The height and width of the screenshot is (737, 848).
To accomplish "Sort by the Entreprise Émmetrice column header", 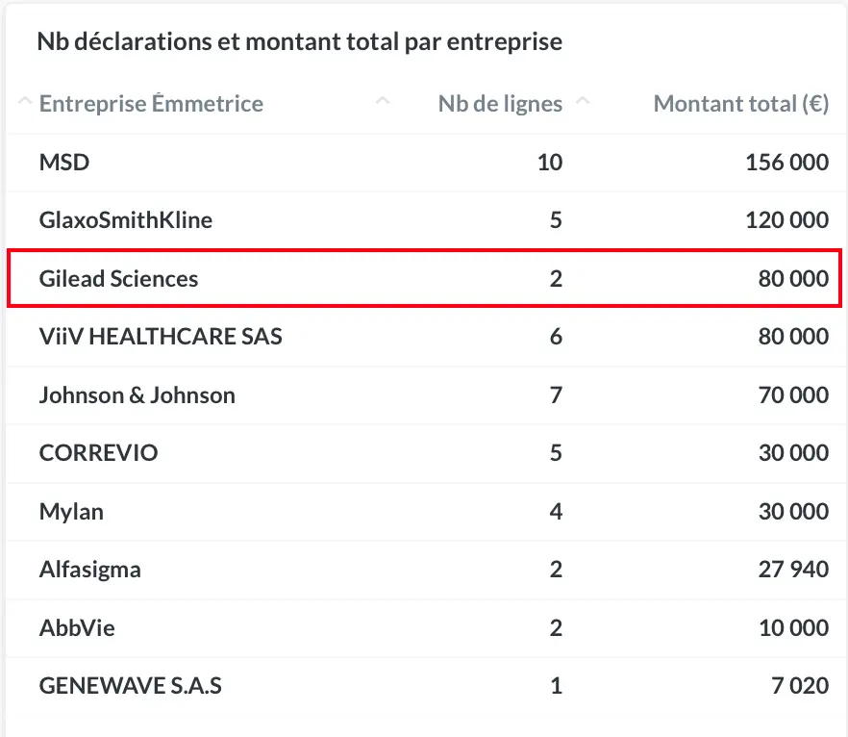I will tap(151, 104).
